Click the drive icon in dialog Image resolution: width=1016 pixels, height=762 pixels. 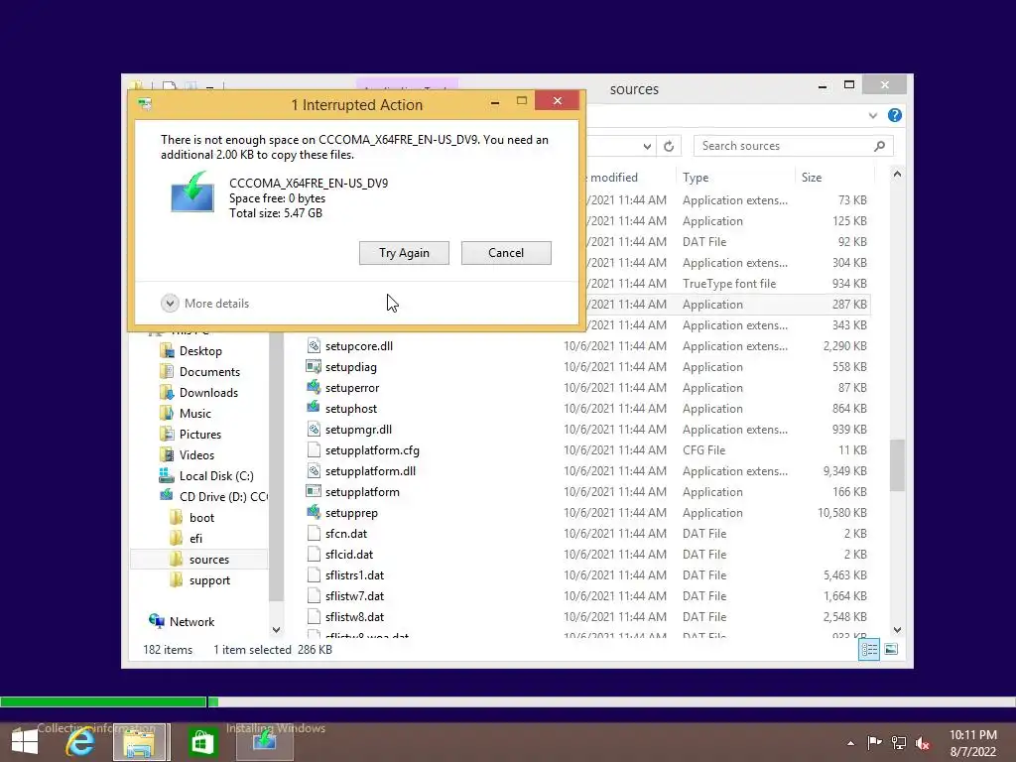click(x=191, y=191)
